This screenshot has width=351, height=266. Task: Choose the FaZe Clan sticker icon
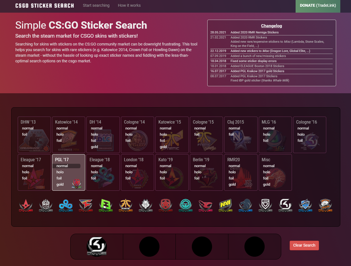coord(86,206)
